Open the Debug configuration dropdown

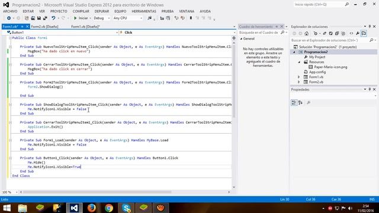[101, 18]
